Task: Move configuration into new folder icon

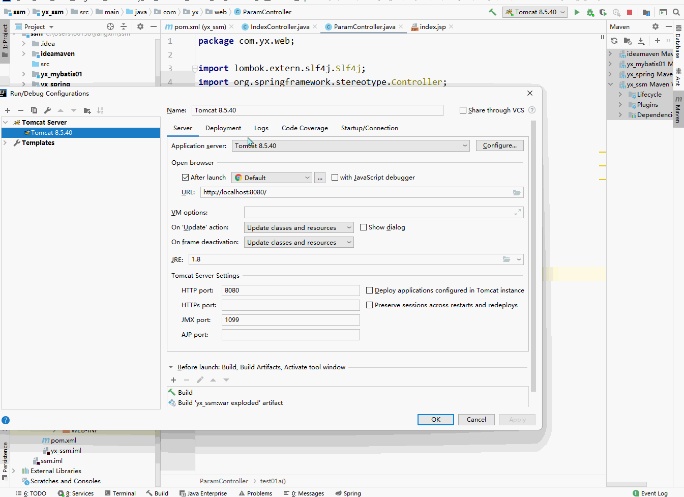Action: point(87,110)
